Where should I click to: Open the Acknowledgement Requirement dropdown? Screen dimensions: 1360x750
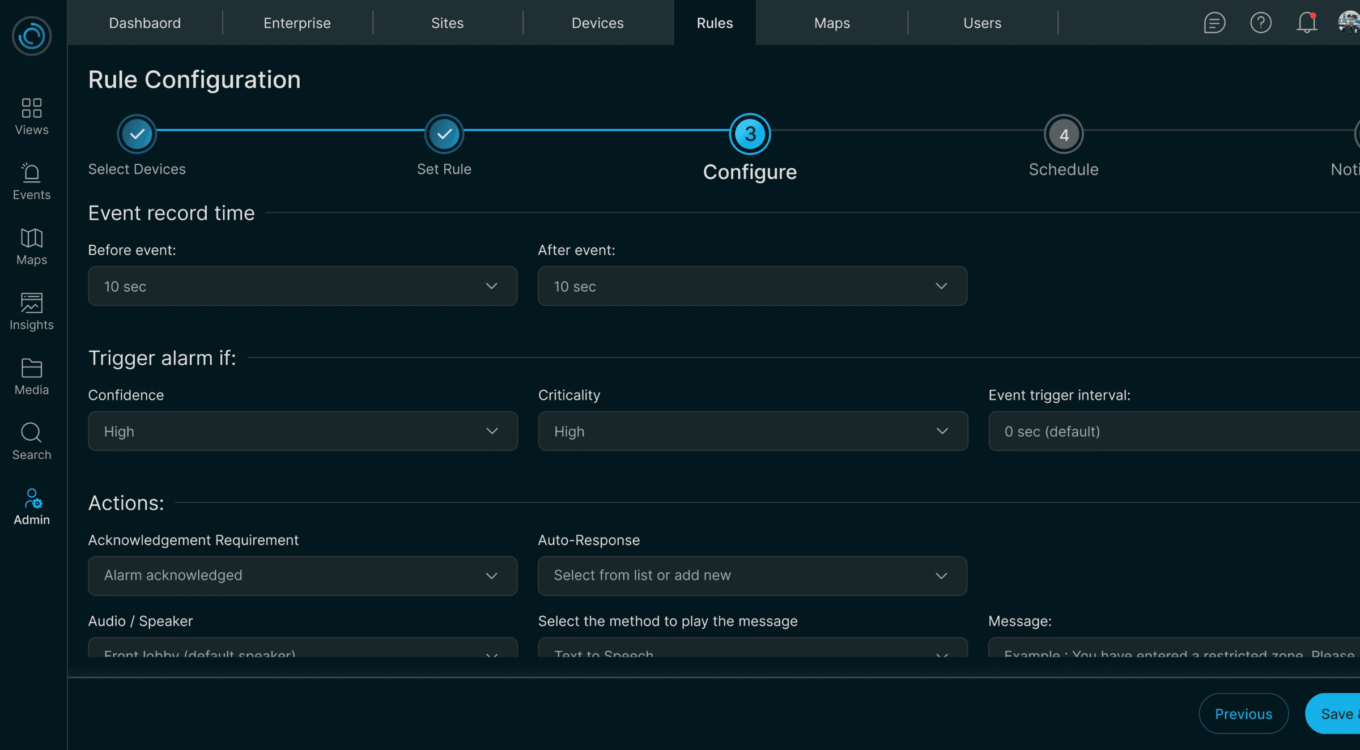[302, 576]
